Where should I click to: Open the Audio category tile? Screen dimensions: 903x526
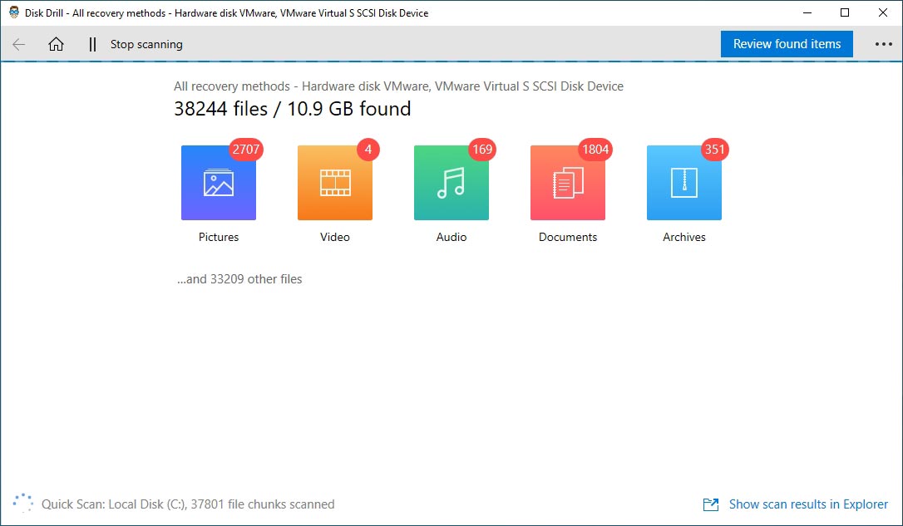[x=451, y=183]
